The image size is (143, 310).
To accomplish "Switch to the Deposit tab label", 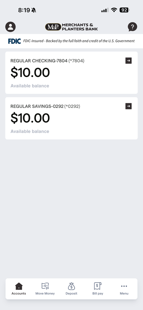I will 71,293.
